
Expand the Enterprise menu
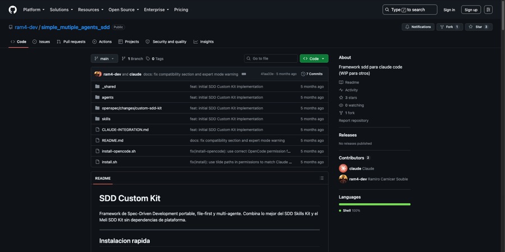pos(156,10)
